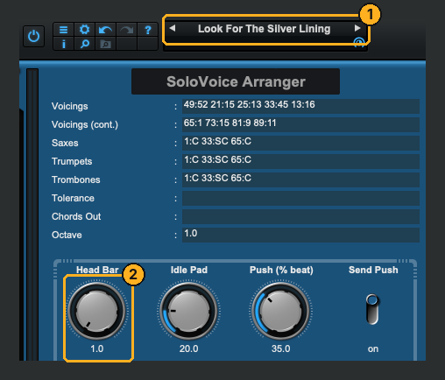Click the Saxes label
This screenshot has height=380, width=445.
coord(65,143)
